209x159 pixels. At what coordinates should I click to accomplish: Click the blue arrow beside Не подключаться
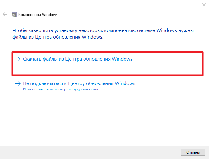(18, 83)
